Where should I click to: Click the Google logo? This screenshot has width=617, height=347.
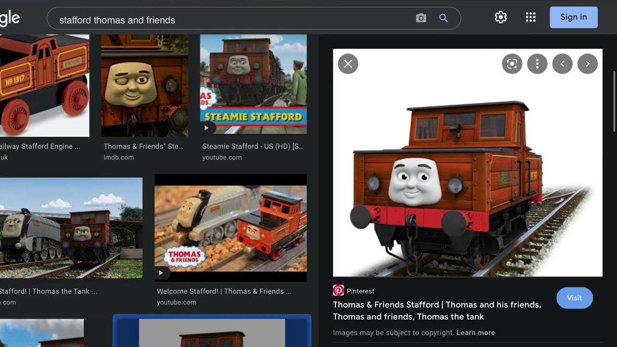coord(10,18)
